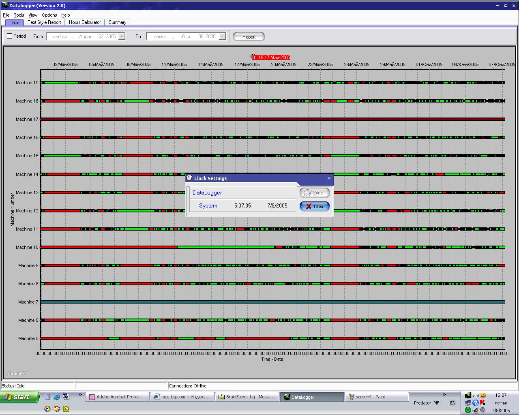Screen dimensions: 519x415
Task: Click the smiley messenger tray icon
Action: click(x=483, y=395)
